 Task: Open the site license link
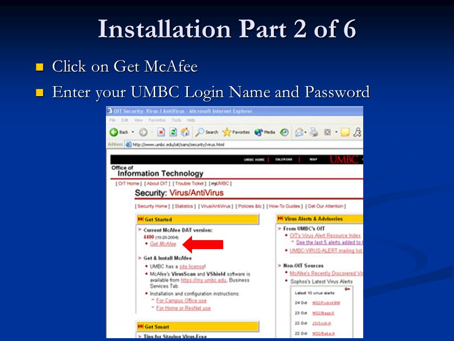click(192, 267)
